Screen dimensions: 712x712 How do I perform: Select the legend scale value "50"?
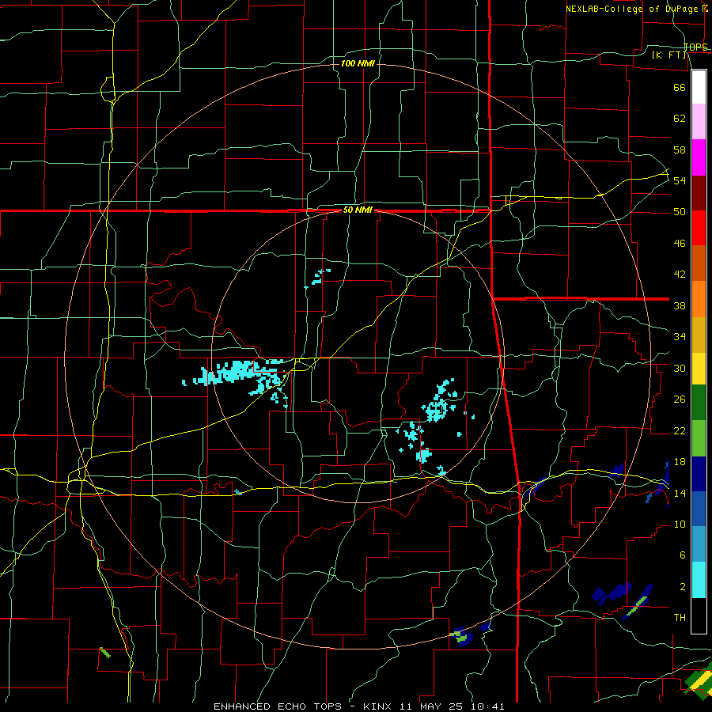(680, 211)
